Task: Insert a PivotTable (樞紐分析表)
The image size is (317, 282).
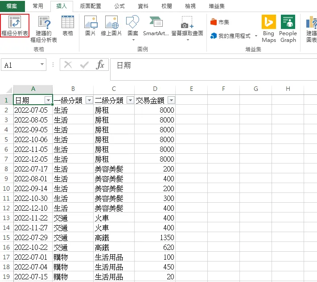Action: 15,25
